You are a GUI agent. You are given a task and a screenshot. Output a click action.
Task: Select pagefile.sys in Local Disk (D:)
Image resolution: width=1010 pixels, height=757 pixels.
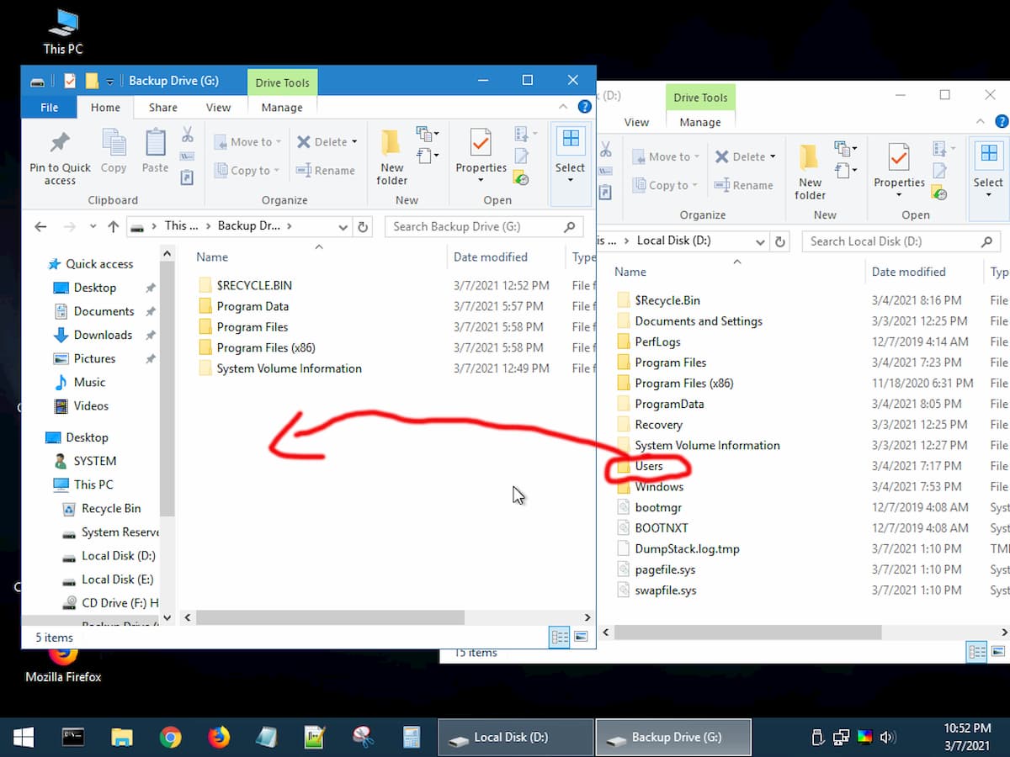pyautogui.click(x=665, y=569)
